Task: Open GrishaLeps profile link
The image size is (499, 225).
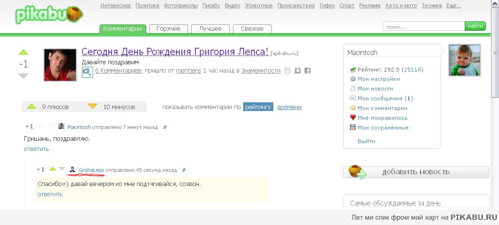Action: click(x=91, y=170)
